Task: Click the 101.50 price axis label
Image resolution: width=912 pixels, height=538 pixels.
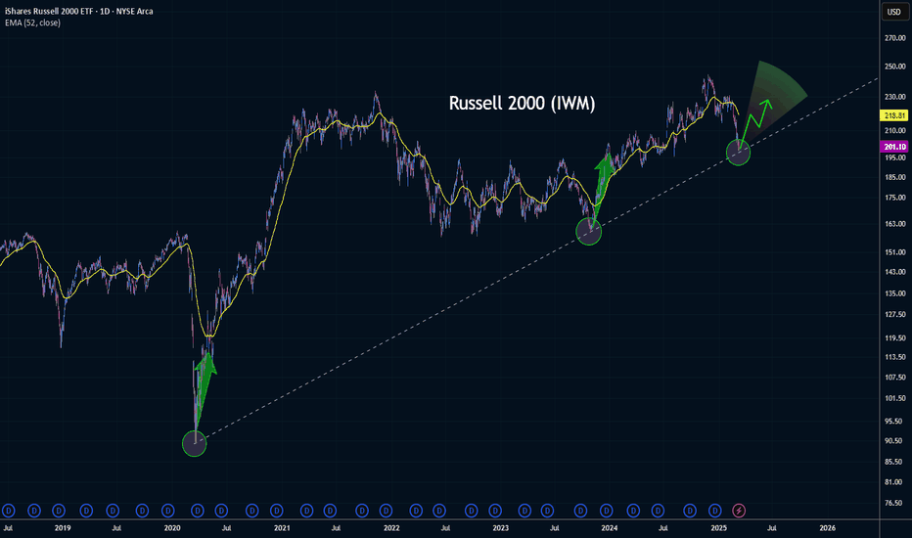Action: pos(894,398)
